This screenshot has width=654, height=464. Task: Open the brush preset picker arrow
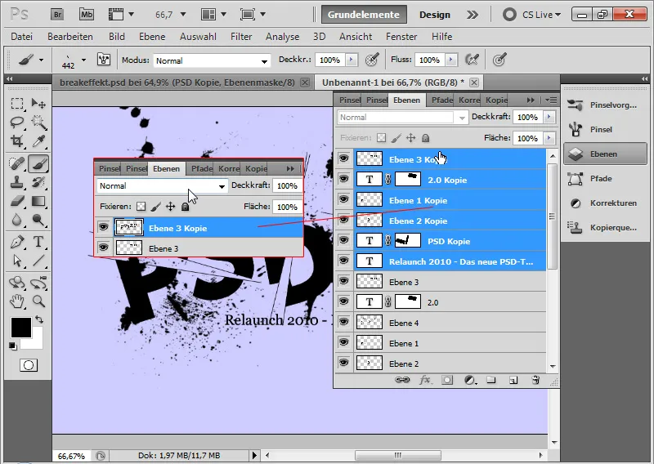point(84,60)
